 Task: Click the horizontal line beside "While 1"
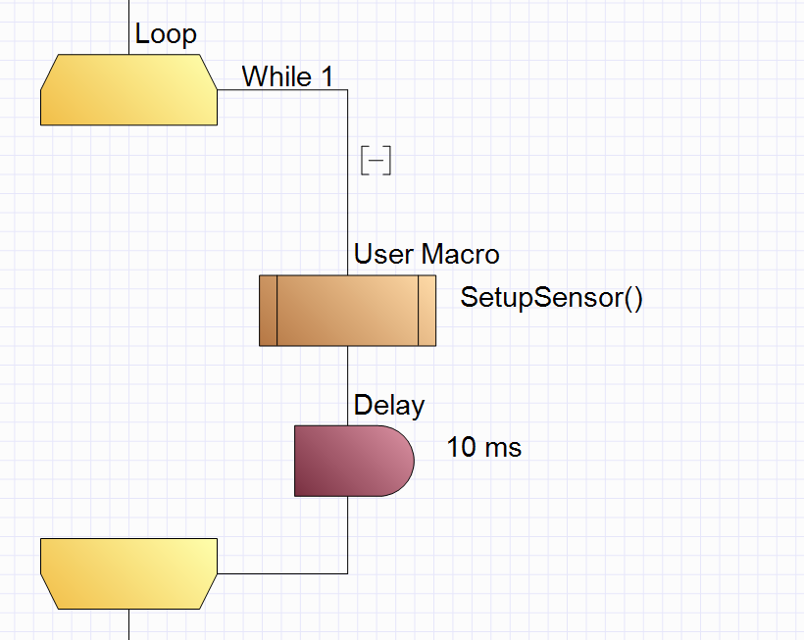282,90
